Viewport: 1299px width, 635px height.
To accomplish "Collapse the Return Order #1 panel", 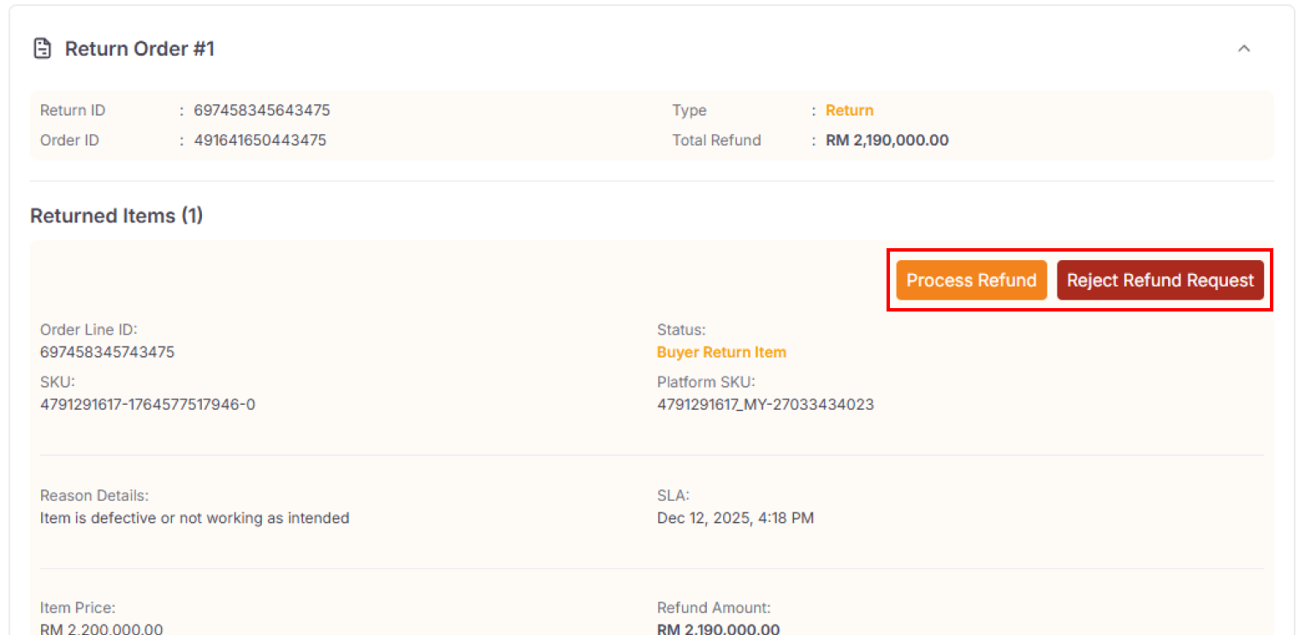I will click(1244, 49).
